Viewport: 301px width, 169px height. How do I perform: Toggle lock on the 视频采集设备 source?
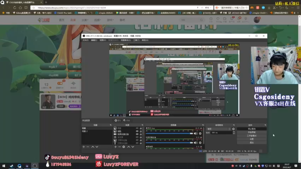pyautogui.click(x=141, y=134)
